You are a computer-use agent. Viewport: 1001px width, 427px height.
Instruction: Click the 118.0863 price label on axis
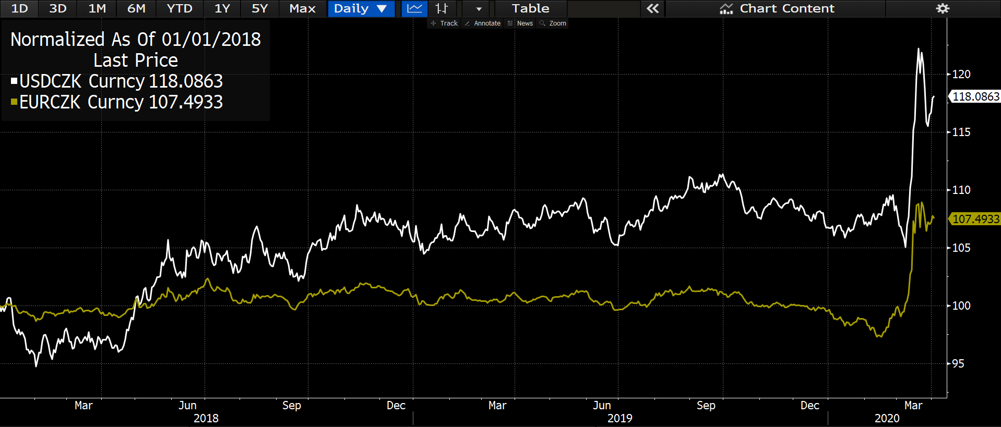click(x=975, y=96)
